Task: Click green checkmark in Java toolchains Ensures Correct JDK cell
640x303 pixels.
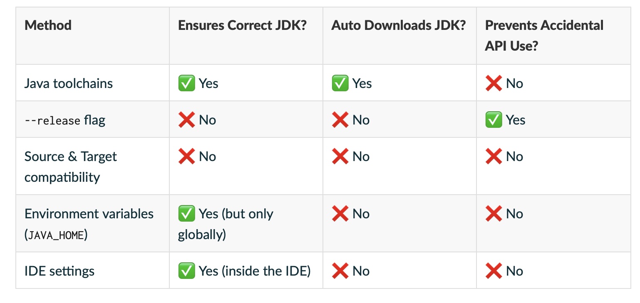Action: (x=186, y=83)
